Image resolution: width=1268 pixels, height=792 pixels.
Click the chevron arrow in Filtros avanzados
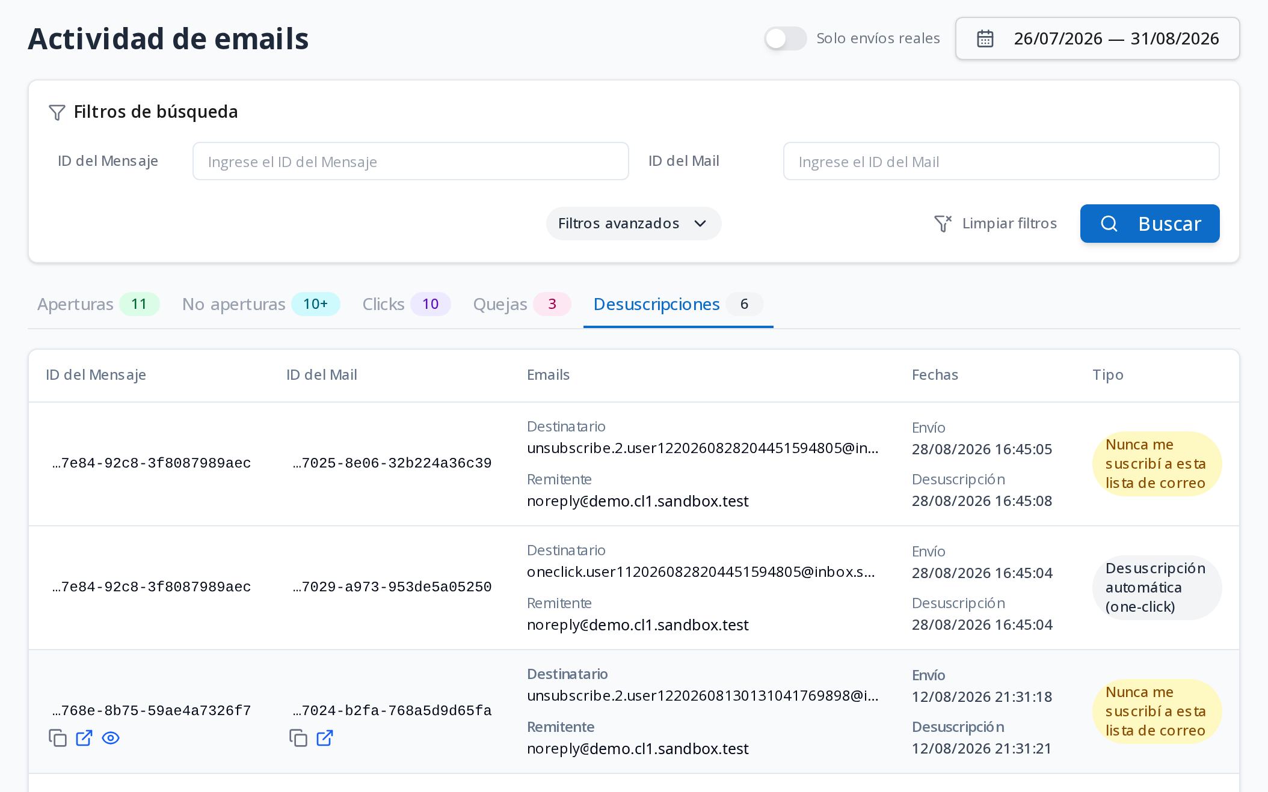(x=700, y=224)
